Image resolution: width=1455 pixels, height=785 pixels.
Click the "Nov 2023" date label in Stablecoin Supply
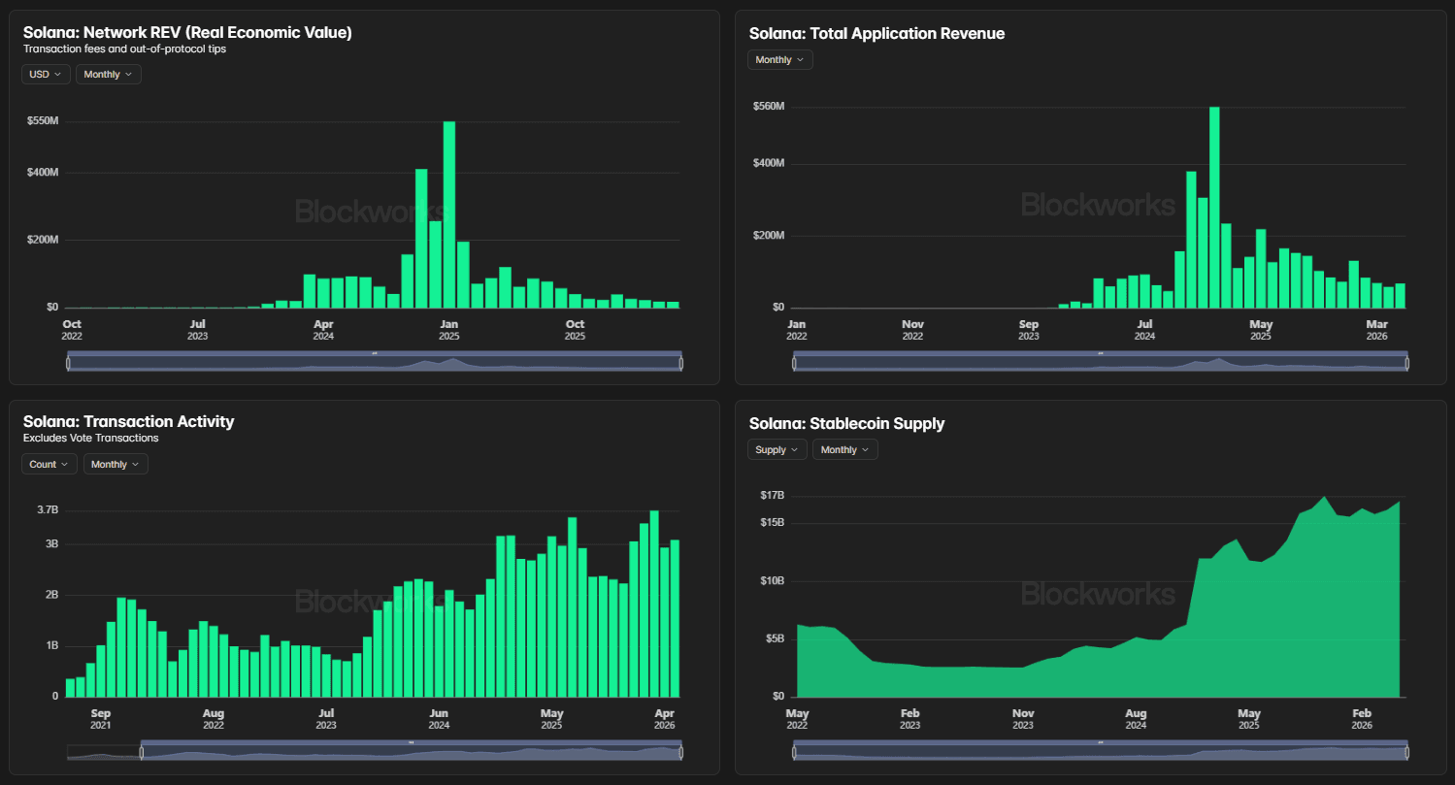(1023, 719)
